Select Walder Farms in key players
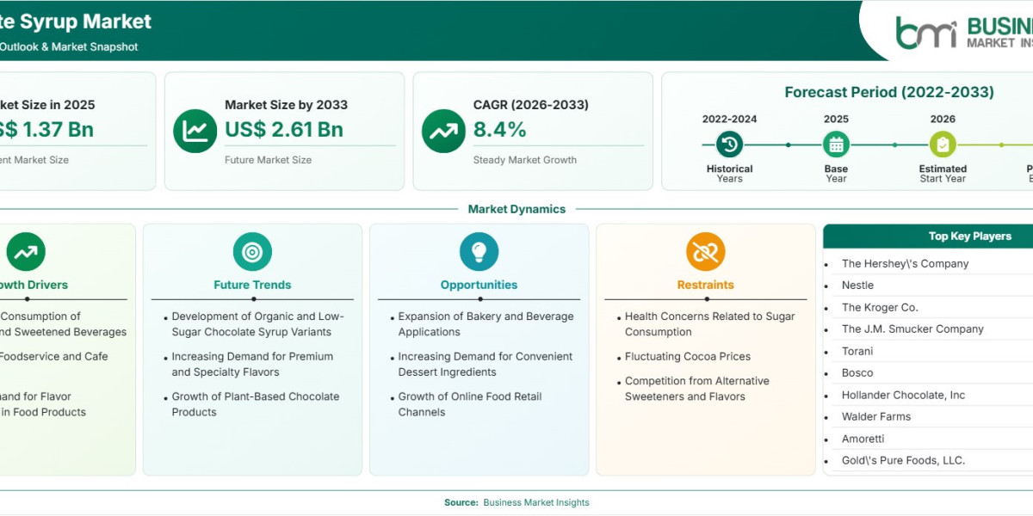The width and height of the screenshot is (1033, 516). coord(876,417)
